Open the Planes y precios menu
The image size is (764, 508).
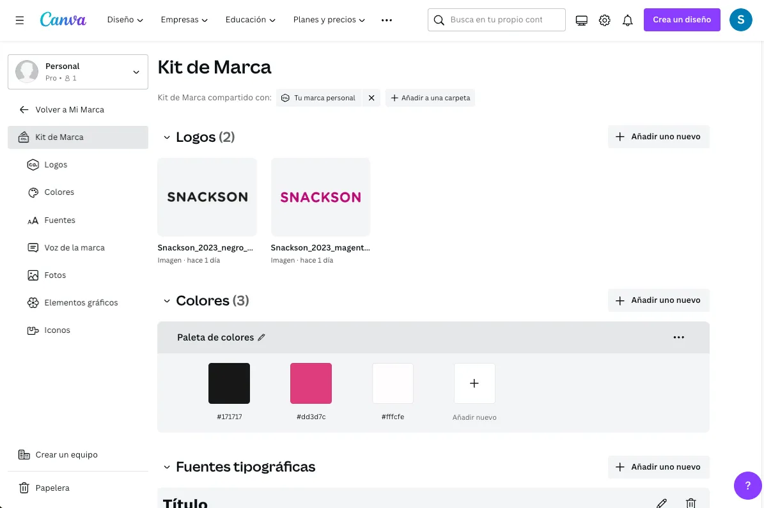tap(329, 20)
